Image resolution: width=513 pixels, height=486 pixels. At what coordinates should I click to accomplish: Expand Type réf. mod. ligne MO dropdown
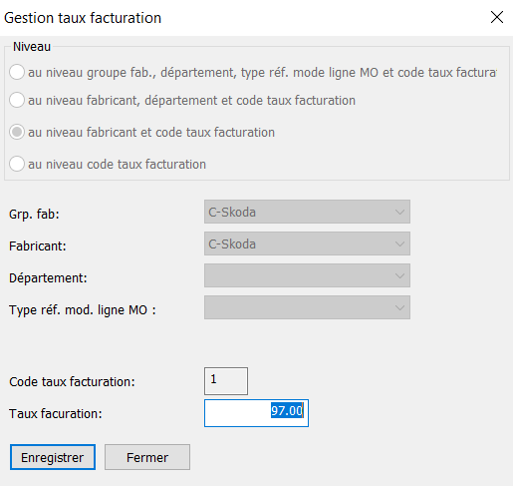pyautogui.click(x=307, y=307)
